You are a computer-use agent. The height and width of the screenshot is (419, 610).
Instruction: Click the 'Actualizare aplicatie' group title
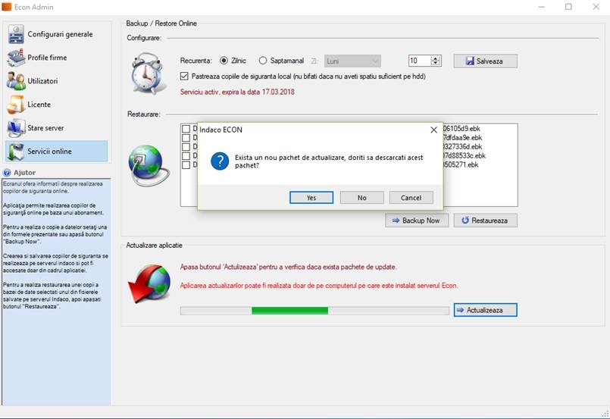(x=154, y=245)
